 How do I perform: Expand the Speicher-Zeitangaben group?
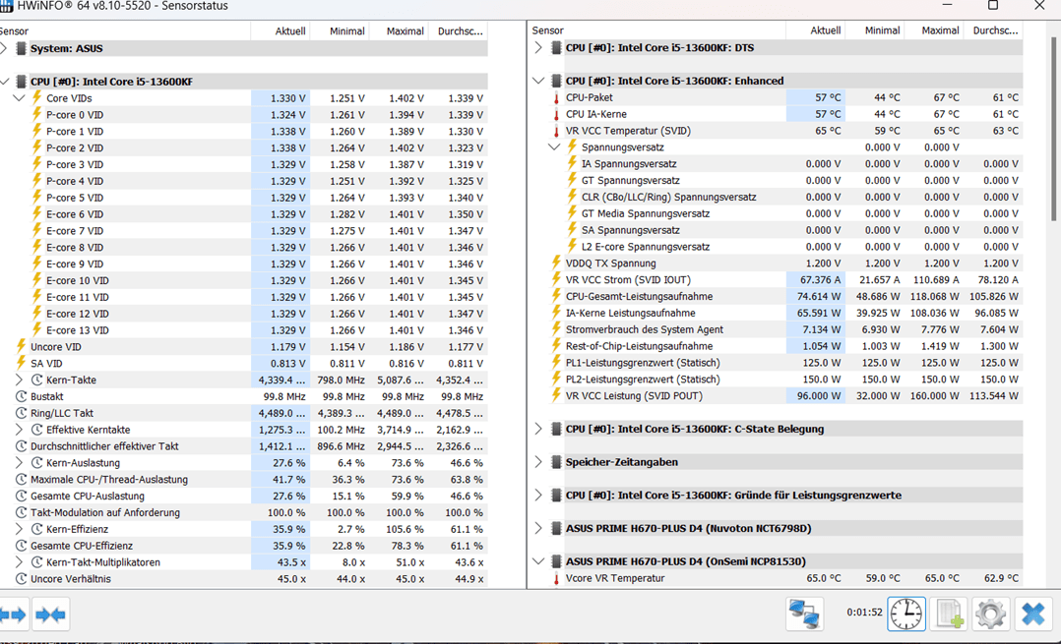point(538,461)
